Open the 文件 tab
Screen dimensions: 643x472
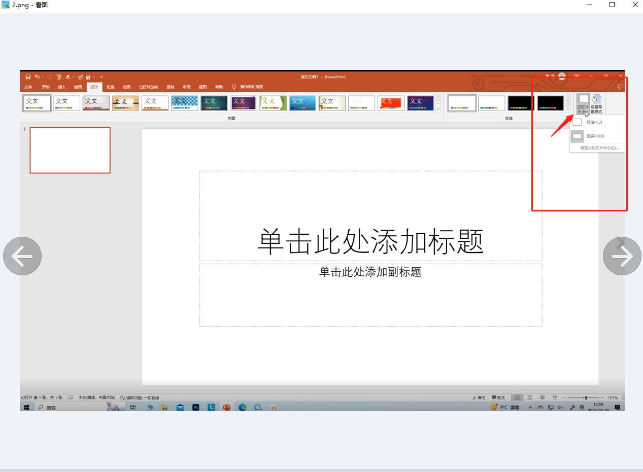pos(28,87)
